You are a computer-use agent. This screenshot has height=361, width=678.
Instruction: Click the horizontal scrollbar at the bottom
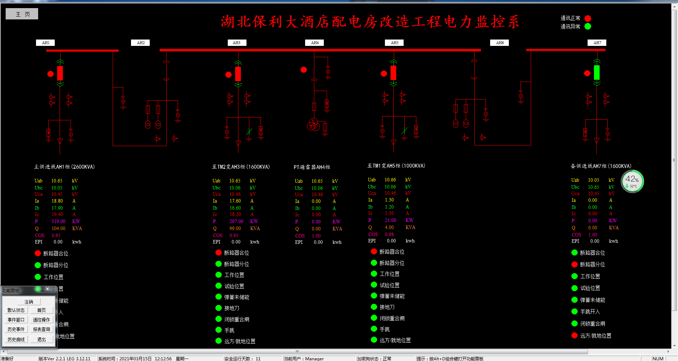(297, 351)
